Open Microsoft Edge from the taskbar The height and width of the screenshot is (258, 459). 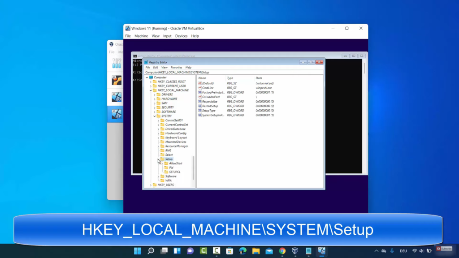pyautogui.click(x=242, y=251)
